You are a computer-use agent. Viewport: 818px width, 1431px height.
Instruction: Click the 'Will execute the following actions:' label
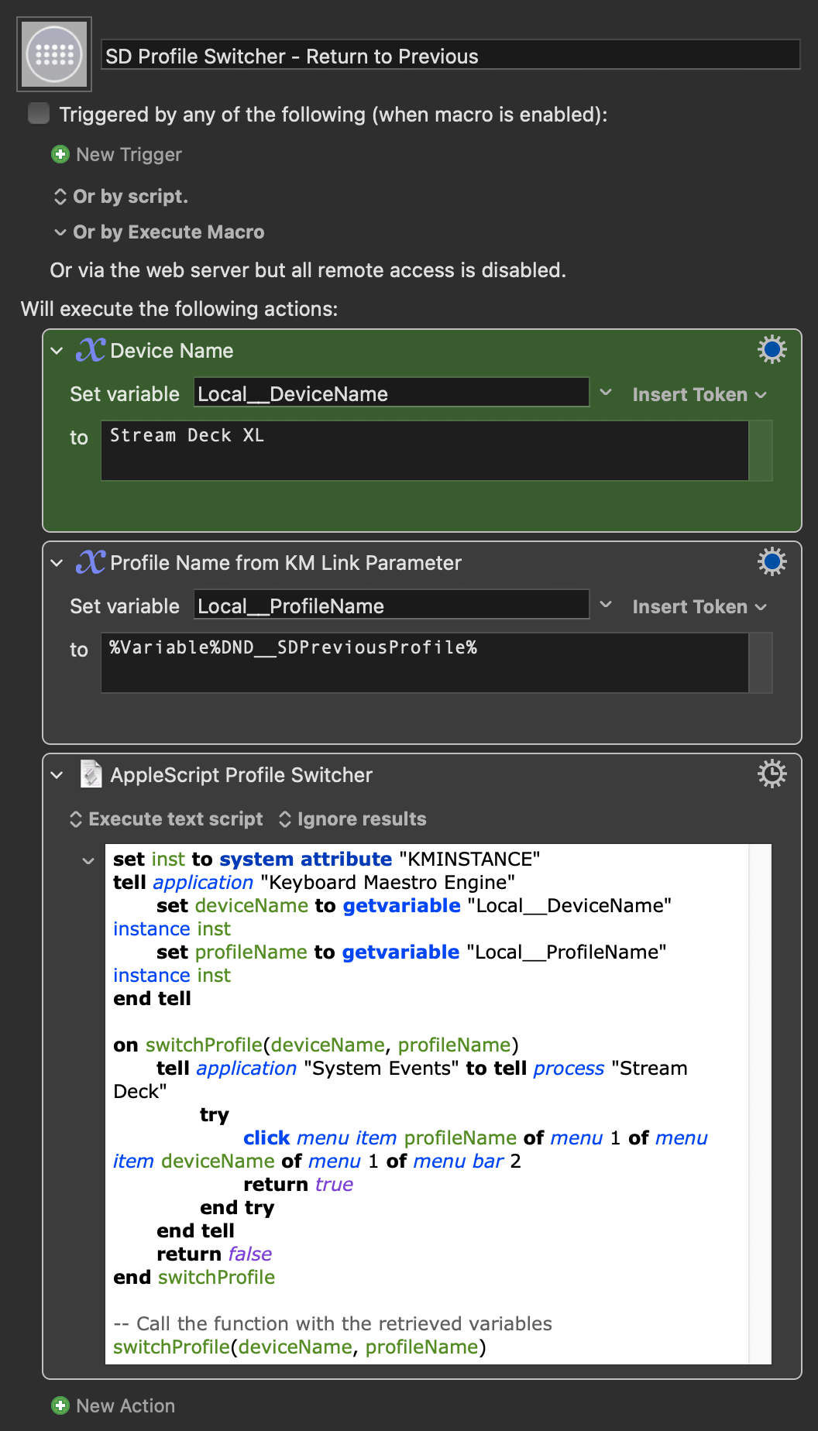(x=180, y=309)
